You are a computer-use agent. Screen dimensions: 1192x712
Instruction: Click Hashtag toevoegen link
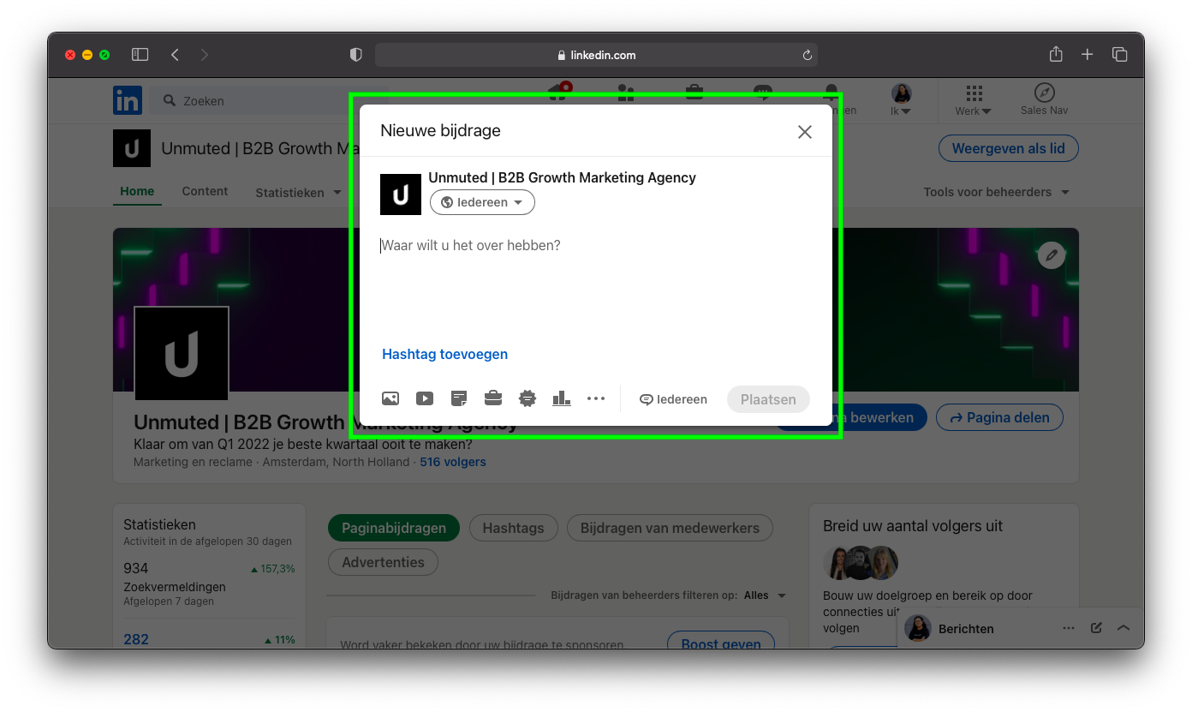point(444,354)
